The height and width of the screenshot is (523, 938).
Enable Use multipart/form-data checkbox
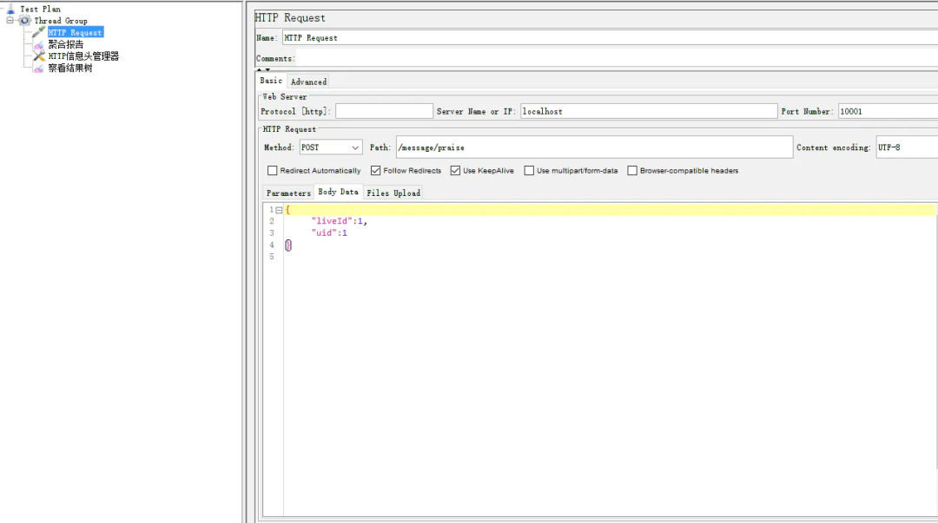click(529, 170)
